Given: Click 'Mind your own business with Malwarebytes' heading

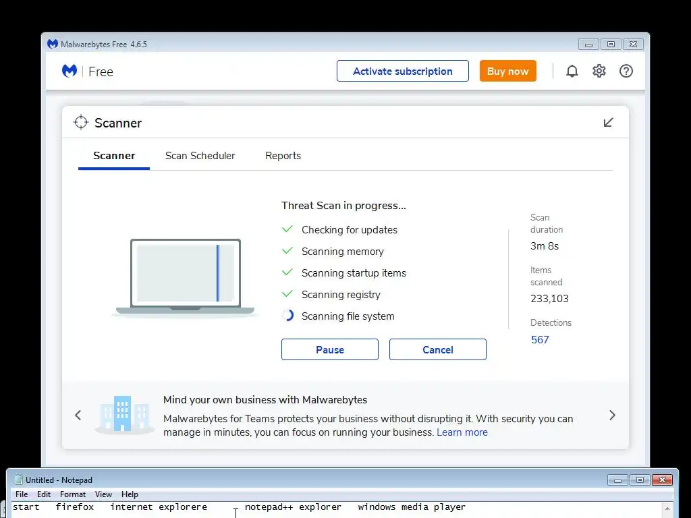Looking at the screenshot, I should [265, 400].
